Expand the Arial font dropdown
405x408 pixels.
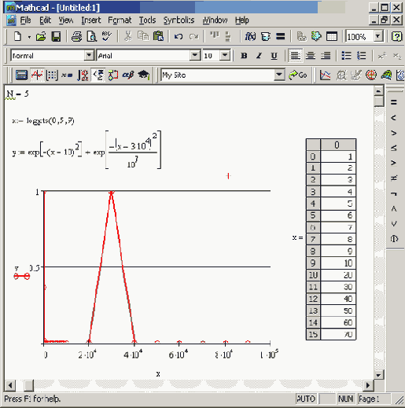[x=195, y=55]
